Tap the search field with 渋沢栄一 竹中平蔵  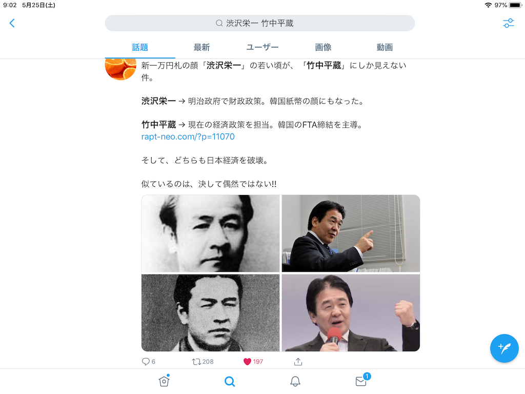tap(260, 23)
